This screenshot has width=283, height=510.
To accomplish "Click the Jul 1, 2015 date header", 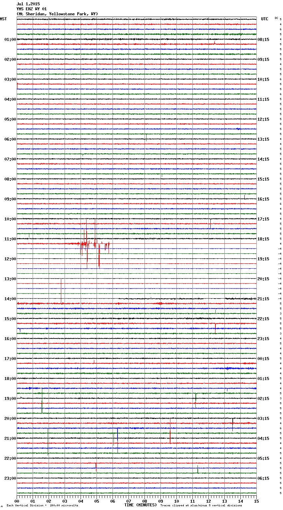I will tap(28, 4).
